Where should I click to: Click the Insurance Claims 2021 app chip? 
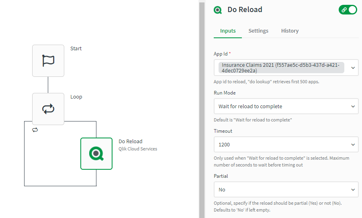(x=281, y=68)
